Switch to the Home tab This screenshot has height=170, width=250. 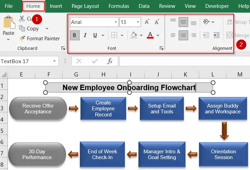pyautogui.click(x=33, y=6)
